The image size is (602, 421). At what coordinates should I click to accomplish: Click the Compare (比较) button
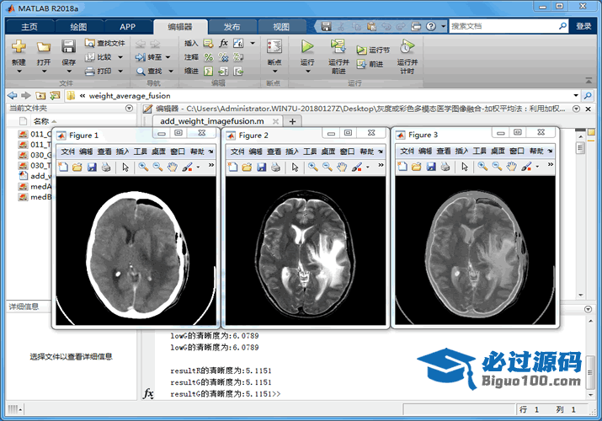pyautogui.click(x=99, y=57)
